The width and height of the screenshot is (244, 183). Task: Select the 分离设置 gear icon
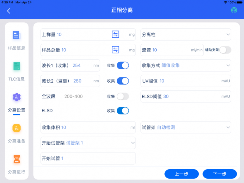coord(17,97)
